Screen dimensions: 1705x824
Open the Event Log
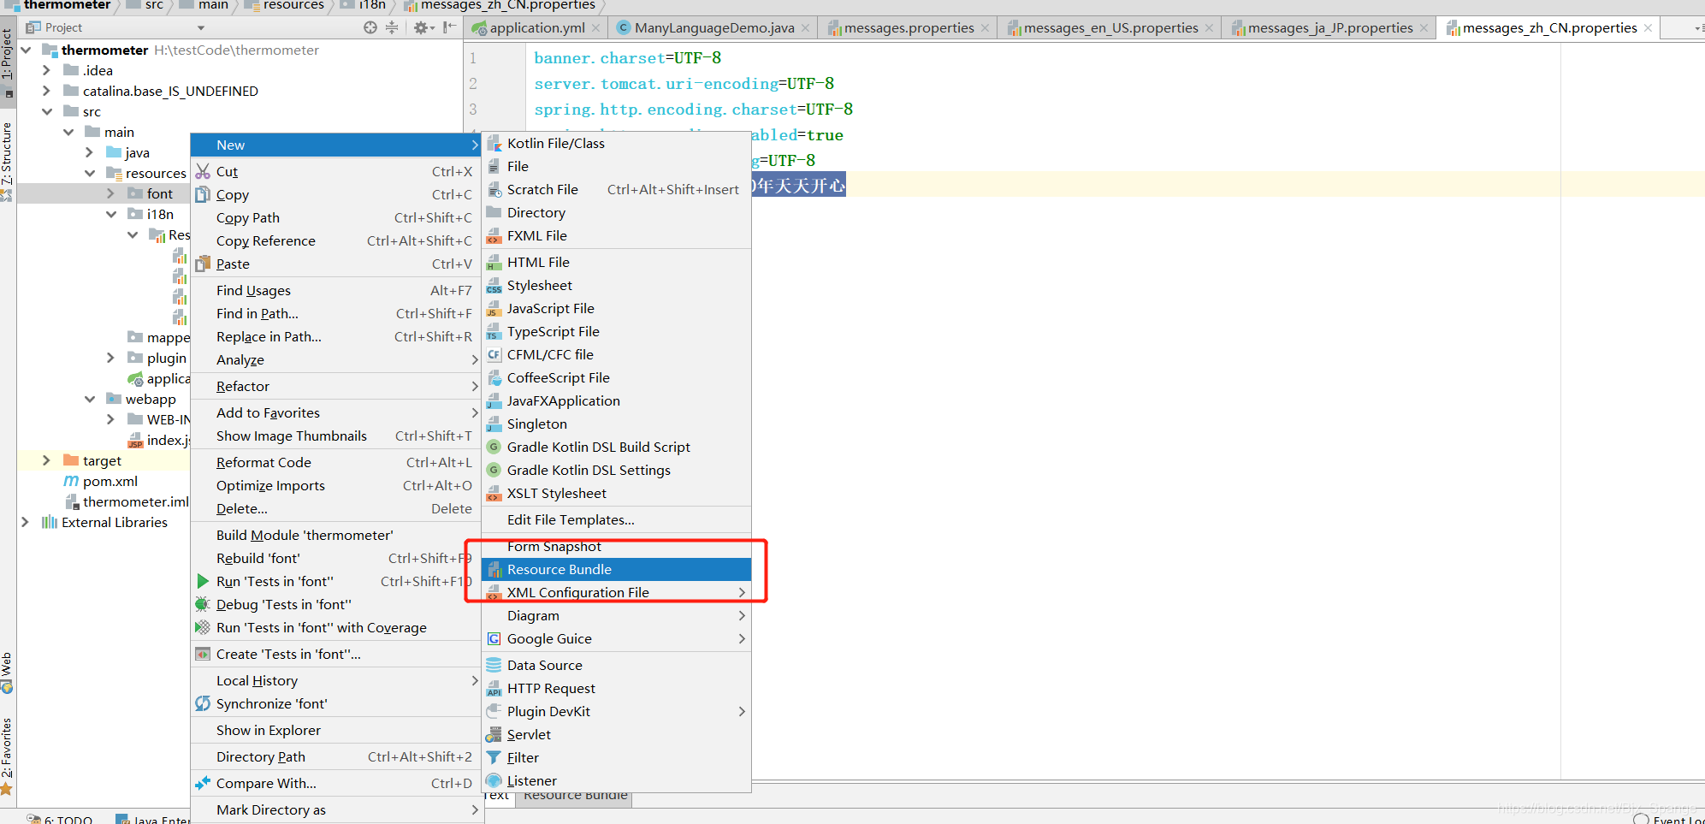1668,819
